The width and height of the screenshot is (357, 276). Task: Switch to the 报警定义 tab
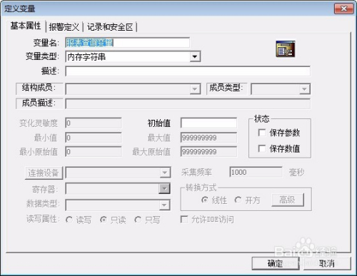click(x=64, y=27)
